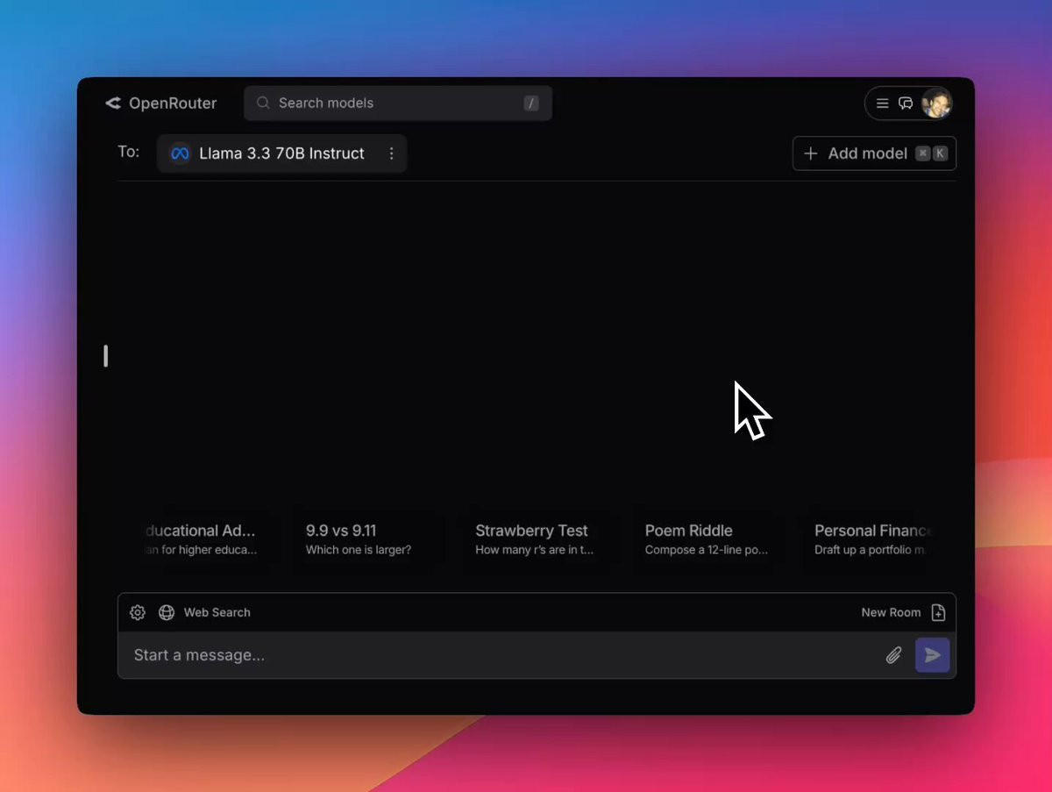Click the paperclip attach file icon
This screenshot has height=792, width=1052.
coord(893,655)
